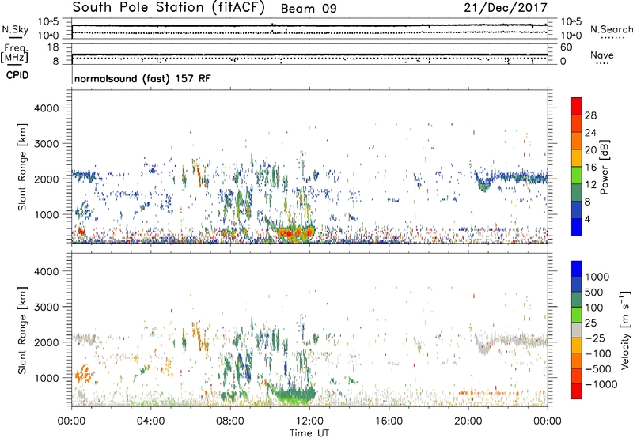This screenshot has height=438, width=633.
Task: Click the "4000" range tick of the Velocity panel
Action: click(x=46, y=271)
